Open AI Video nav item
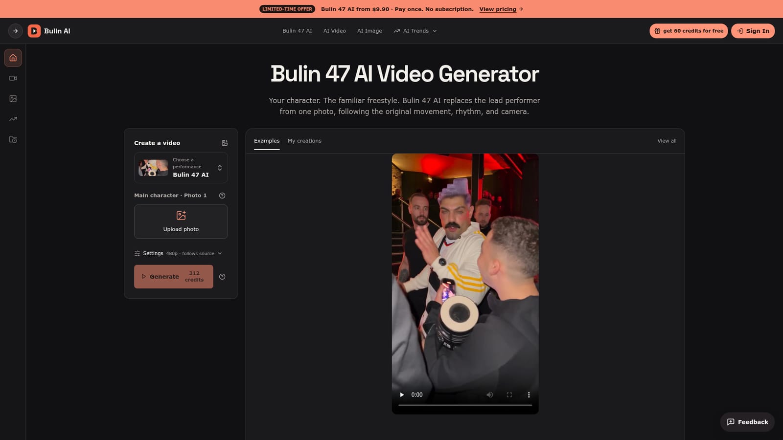783x440 pixels. tap(335, 31)
